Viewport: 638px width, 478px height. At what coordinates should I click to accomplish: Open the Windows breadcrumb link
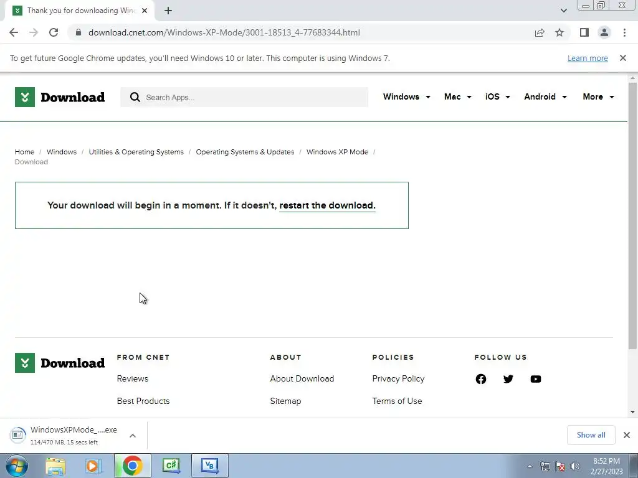[62, 152]
